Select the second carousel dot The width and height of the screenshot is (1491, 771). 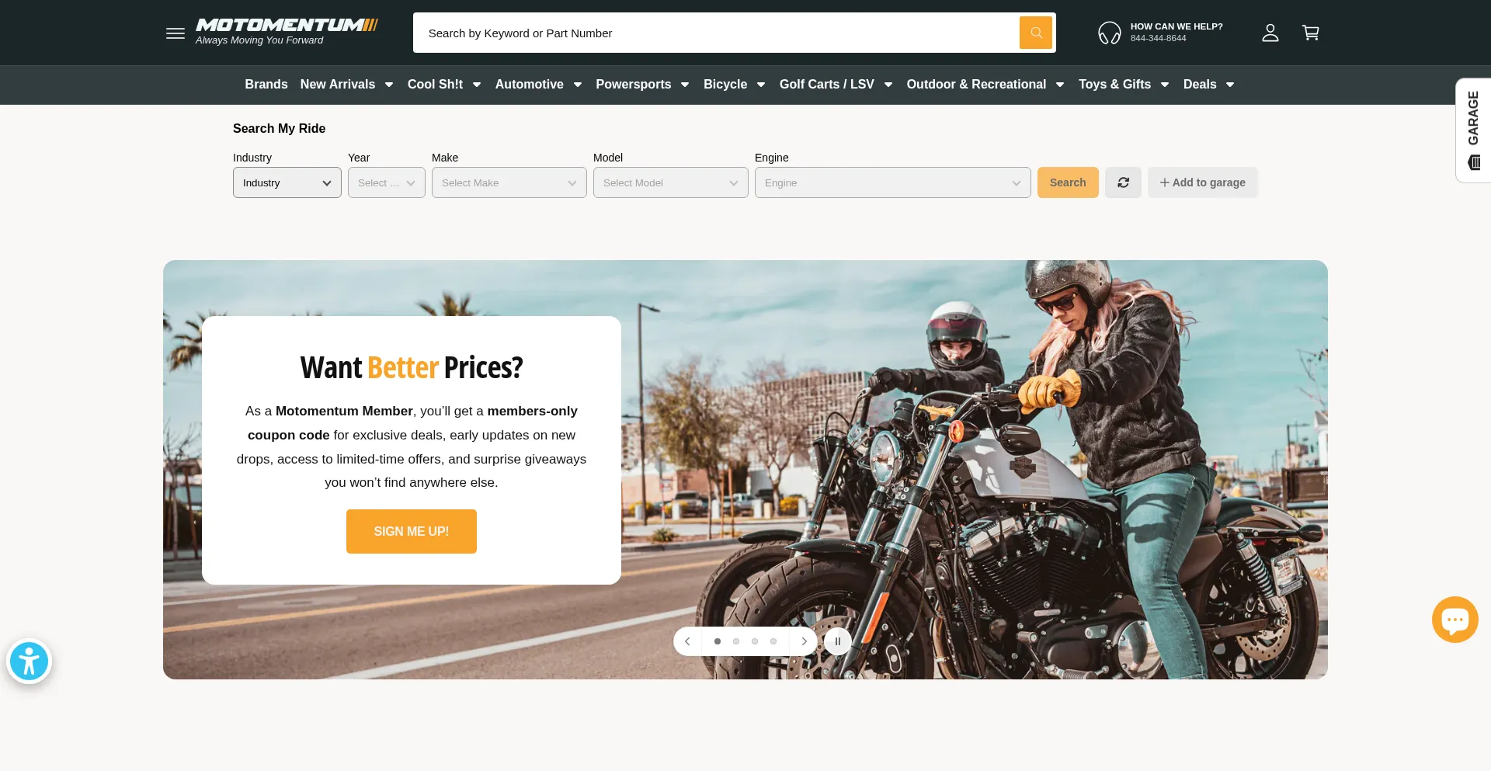[736, 641]
